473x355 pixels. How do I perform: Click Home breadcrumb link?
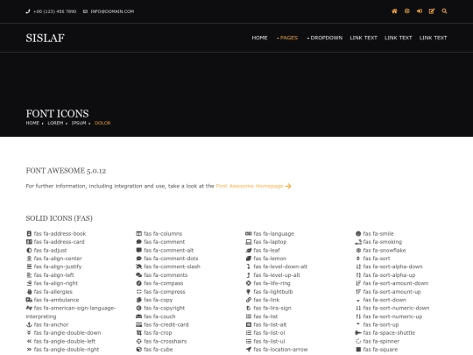[x=32, y=123]
